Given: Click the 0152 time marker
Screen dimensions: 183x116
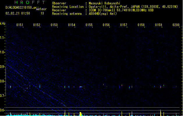Looking at the screenshot, I should pos(37,25).
